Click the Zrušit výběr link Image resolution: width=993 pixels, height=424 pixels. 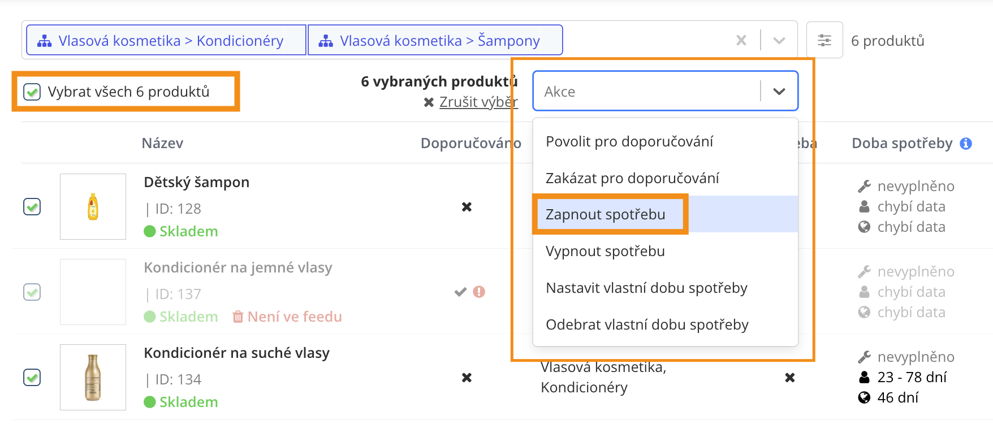(478, 102)
